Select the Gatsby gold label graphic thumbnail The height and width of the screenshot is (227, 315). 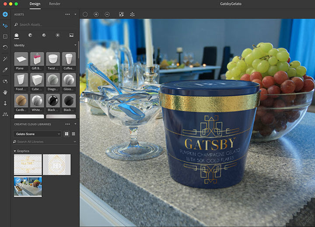tap(28, 165)
